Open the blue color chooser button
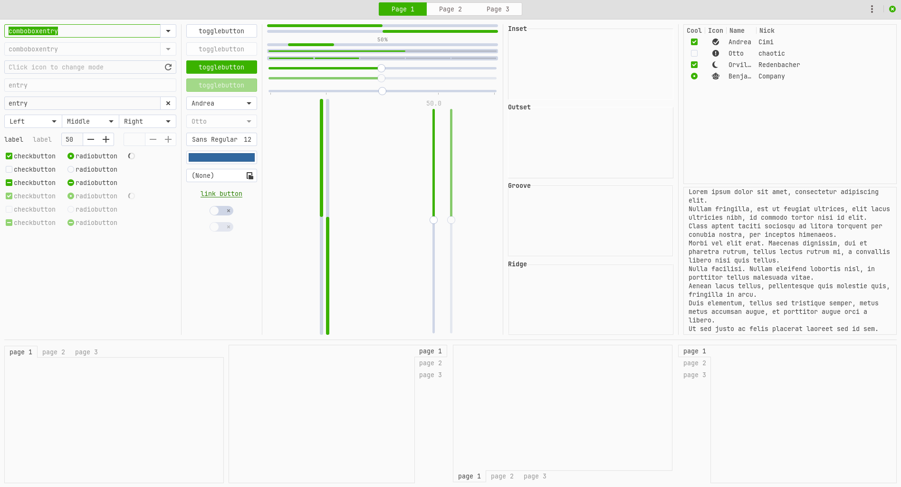This screenshot has width=901, height=487. coord(221,157)
